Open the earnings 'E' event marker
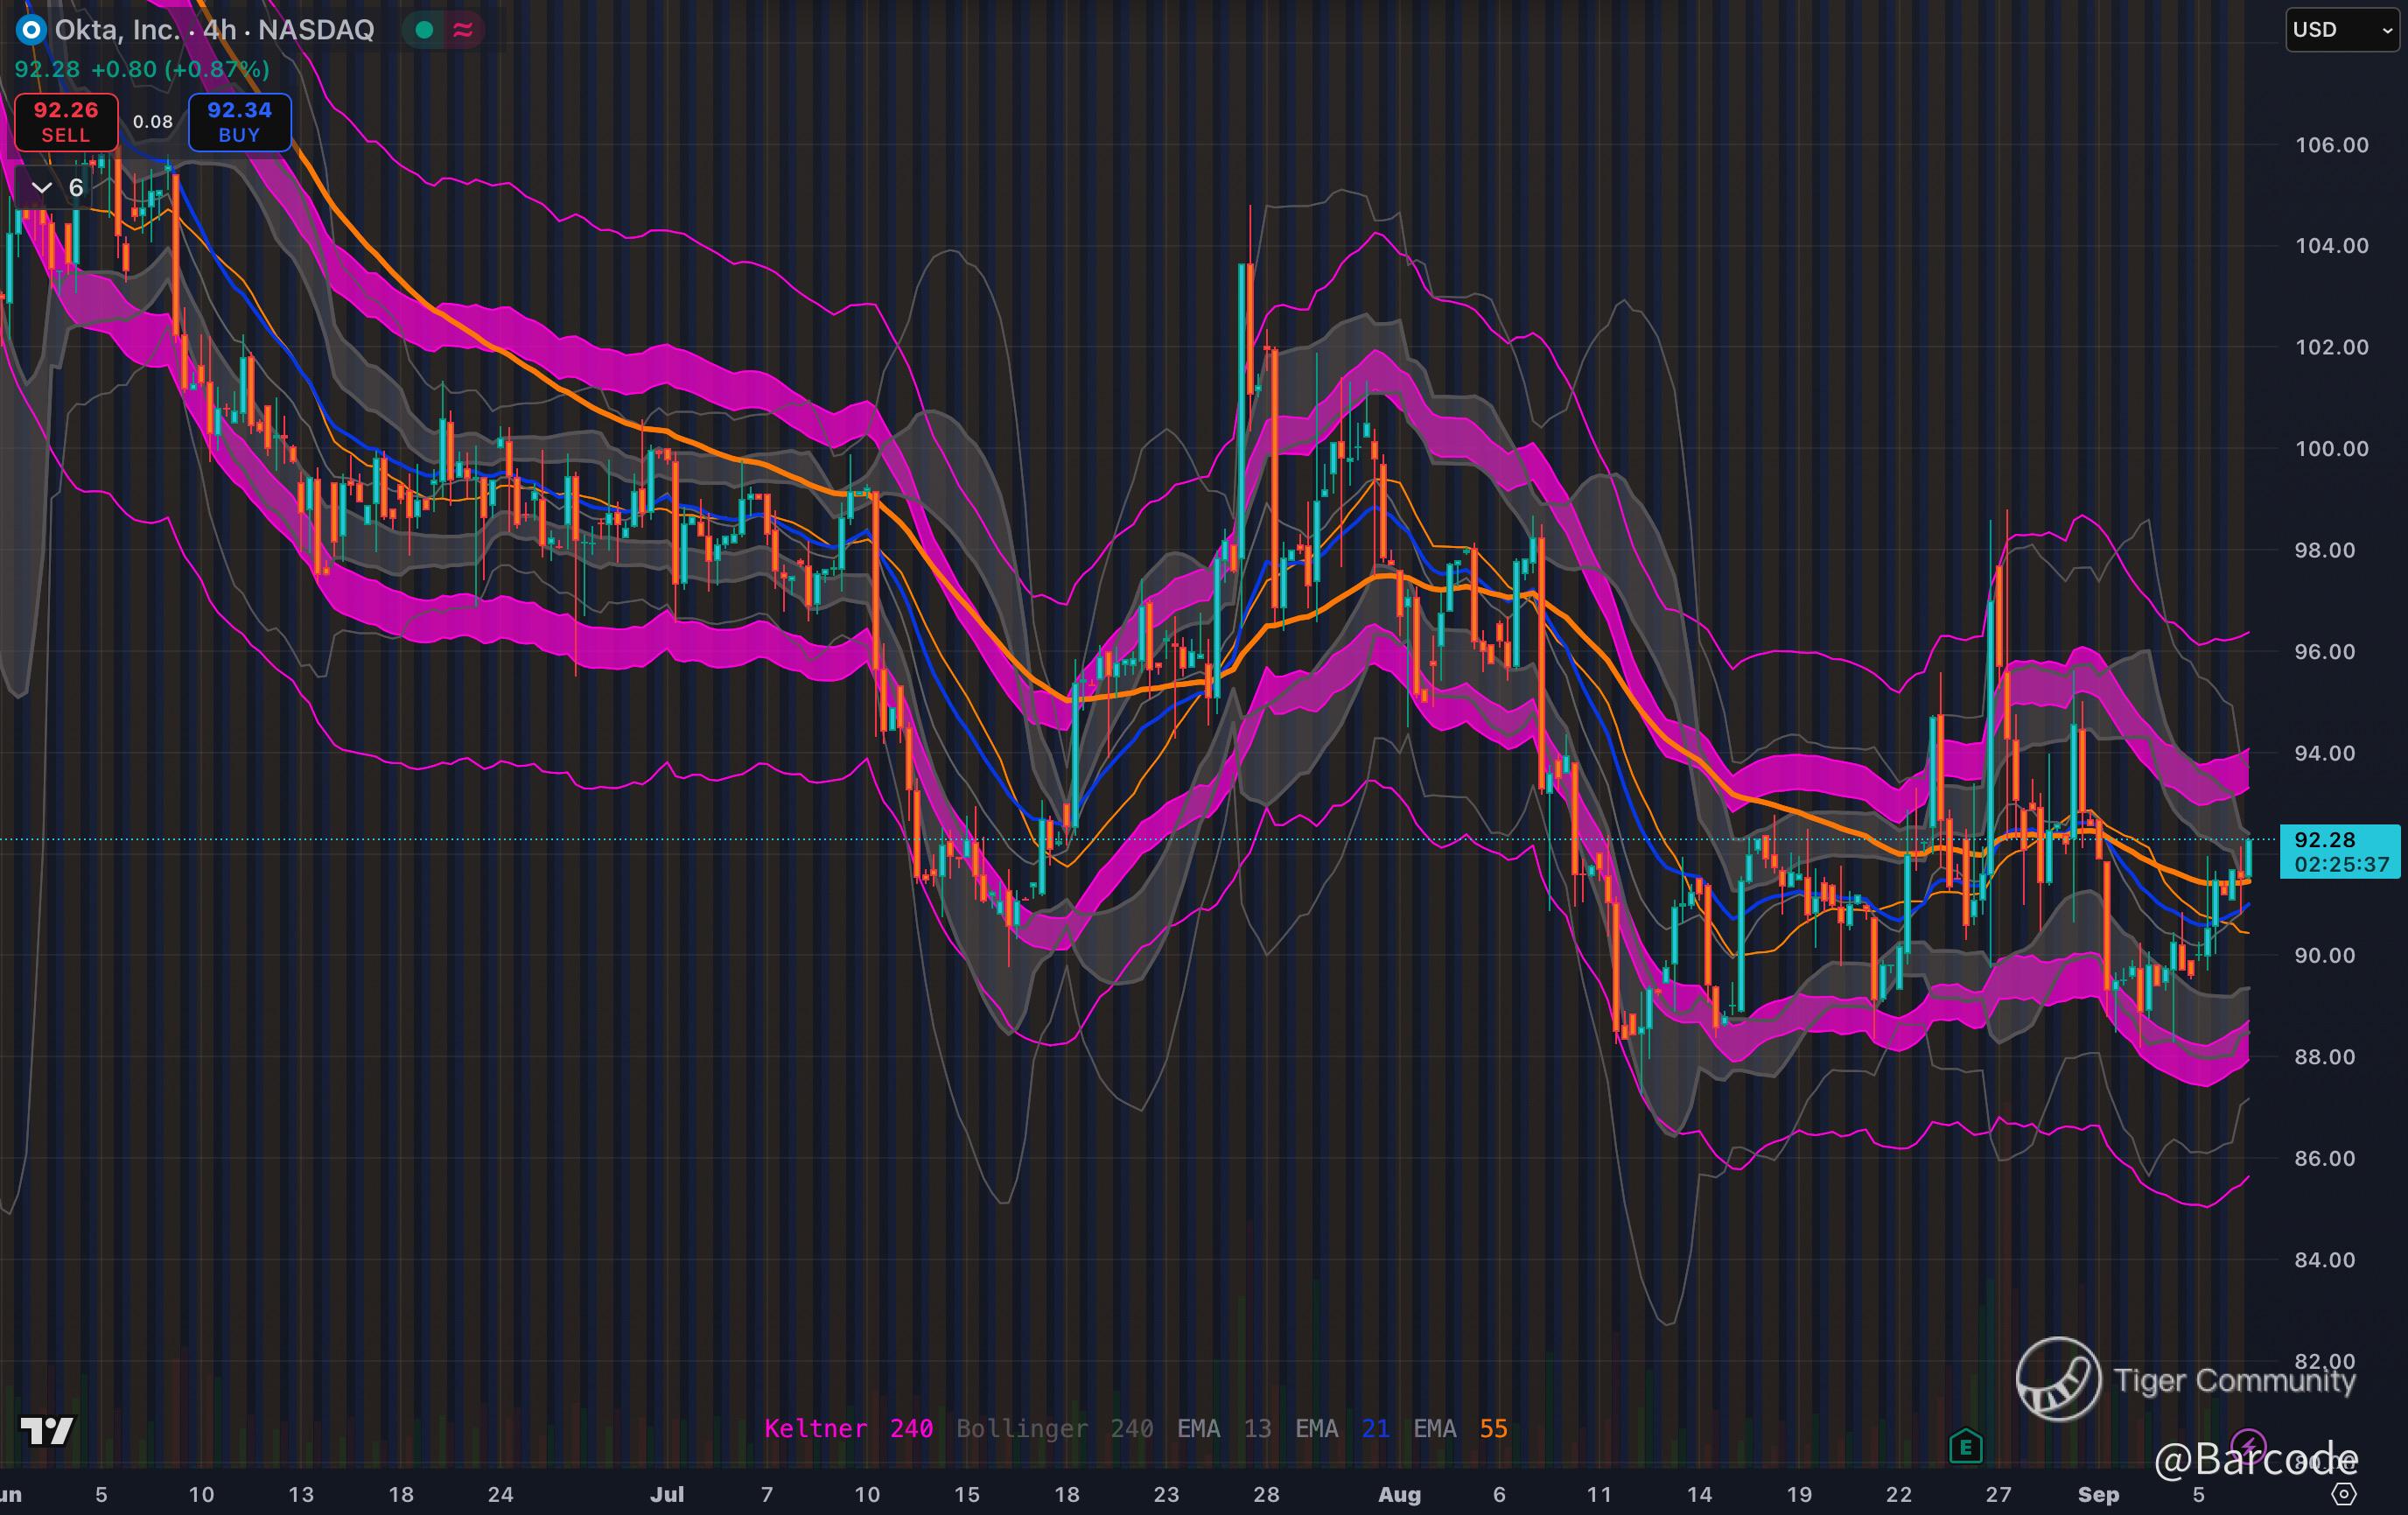Viewport: 2408px width, 1515px height. (x=1965, y=1446)
